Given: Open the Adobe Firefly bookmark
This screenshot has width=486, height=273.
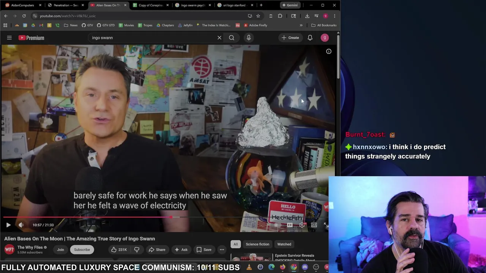Looking at the screenshot, I should 256,25.
